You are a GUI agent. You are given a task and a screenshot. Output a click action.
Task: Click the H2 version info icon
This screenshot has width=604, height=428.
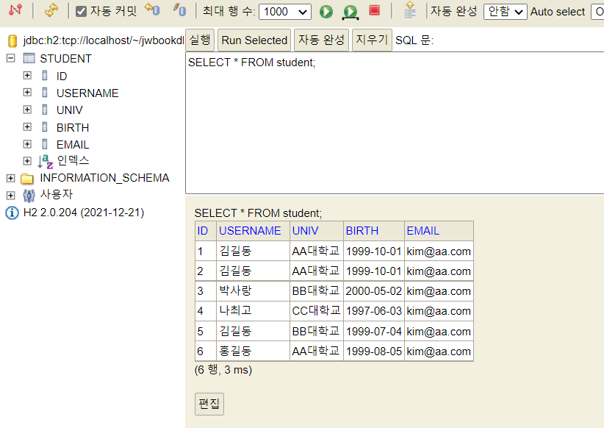click(x=12, y=213)
